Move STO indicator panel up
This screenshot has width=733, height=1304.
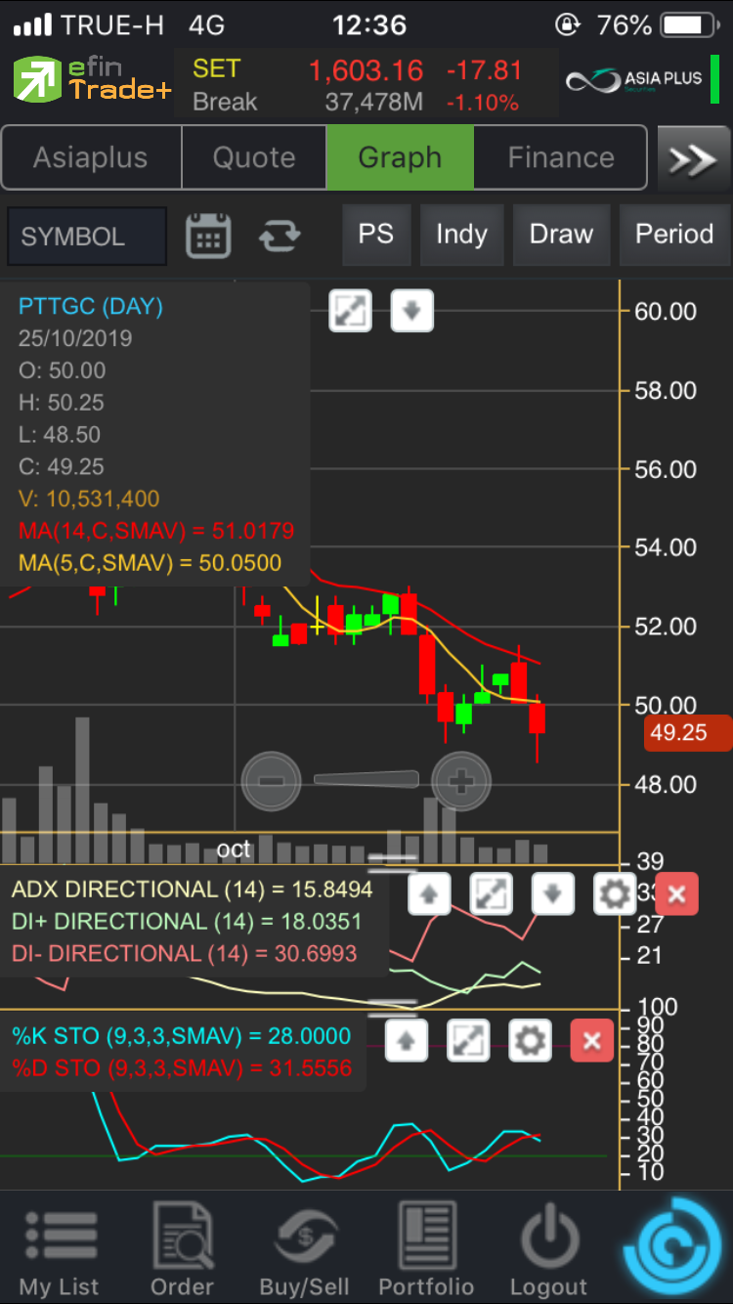[407, 1040]
